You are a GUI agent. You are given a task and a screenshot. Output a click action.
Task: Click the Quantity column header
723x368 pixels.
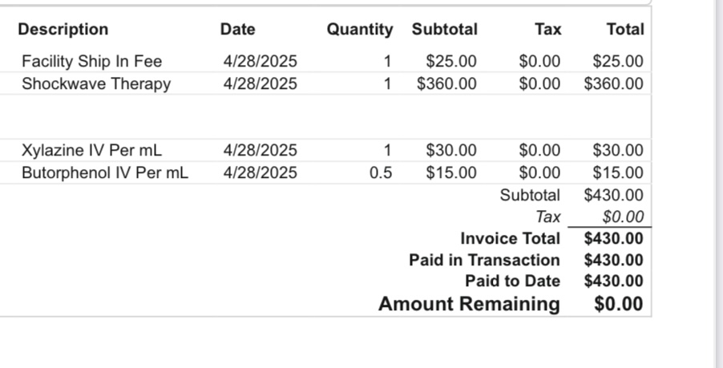pos(360,30)
